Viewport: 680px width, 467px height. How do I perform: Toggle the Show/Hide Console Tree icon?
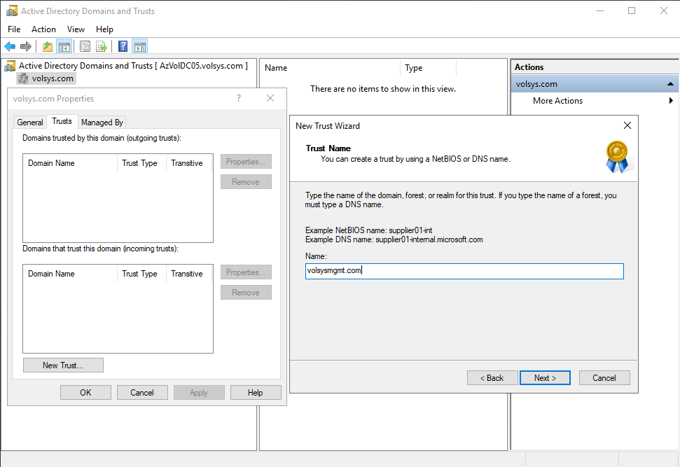click(x=64, y=47)
